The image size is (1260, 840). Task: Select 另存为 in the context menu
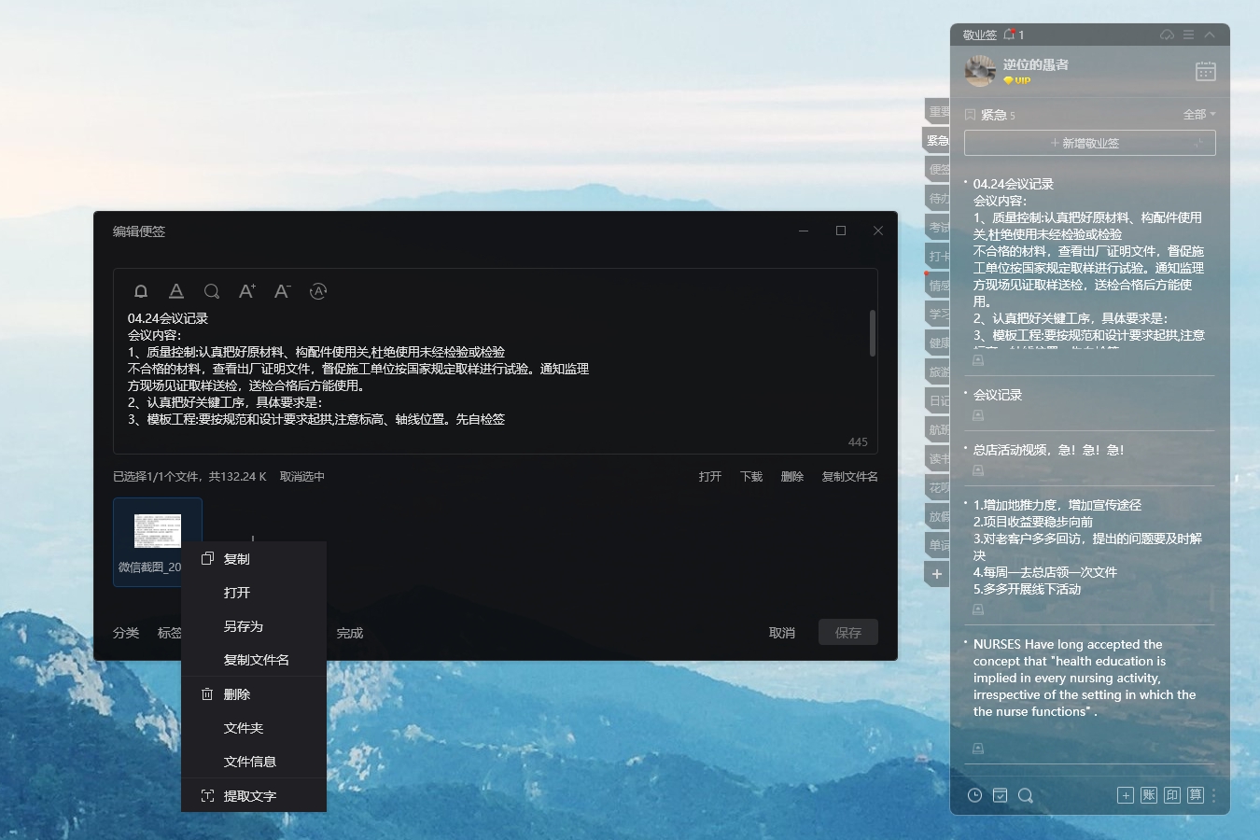coord(244,626)
